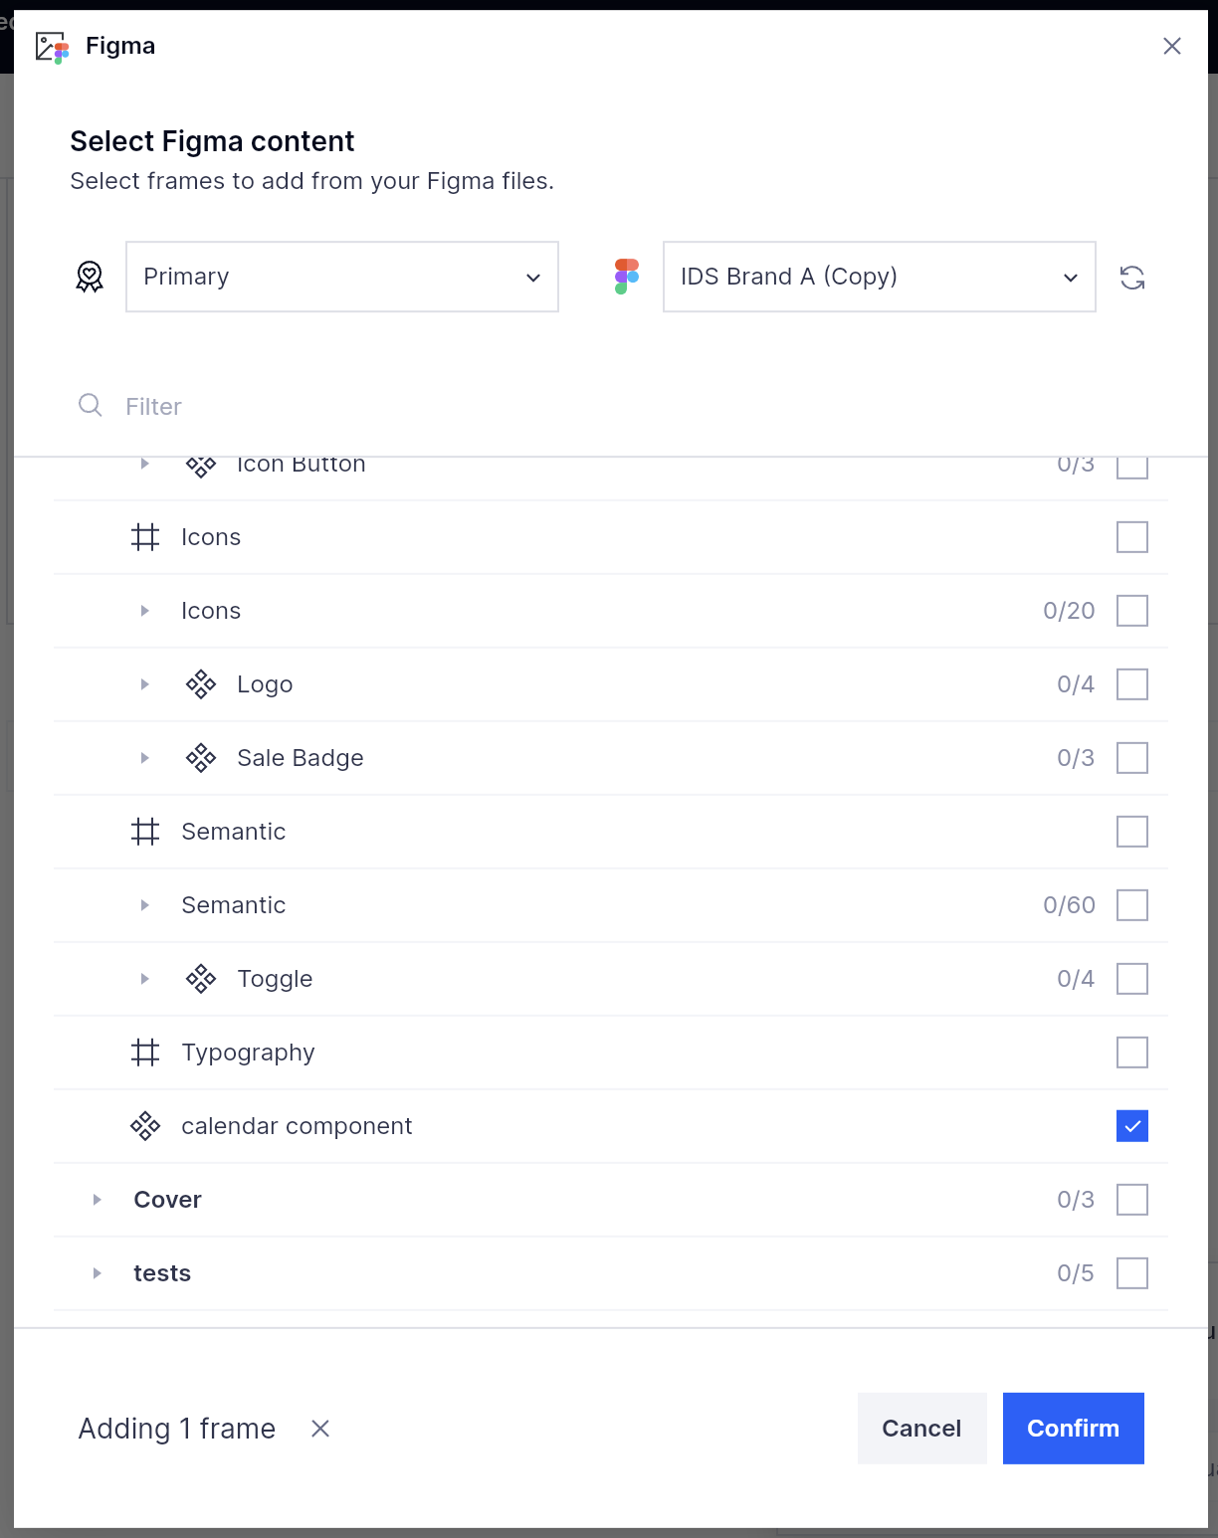Image resolution: width=1218 pixels, height=1538 pixels.
Task: Check the Sale Badge checkbox
Action: (x=1131, y=757)
